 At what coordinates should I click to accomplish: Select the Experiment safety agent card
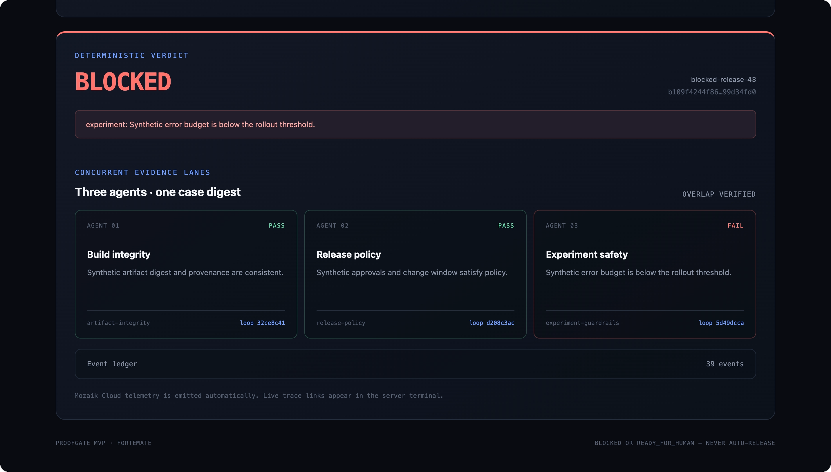tap(645, 274)
